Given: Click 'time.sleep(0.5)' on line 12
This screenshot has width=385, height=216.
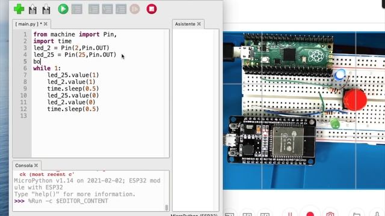Looking at the screenshot, I should click(x=73, y=109).
